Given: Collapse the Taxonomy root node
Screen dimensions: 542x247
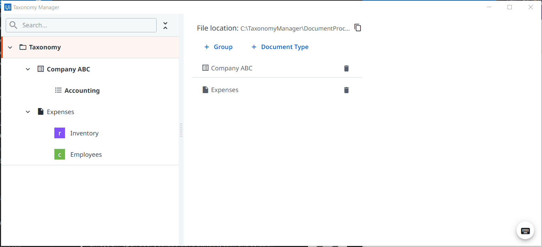Looking at the screenshot, I should tap(10, 47).
